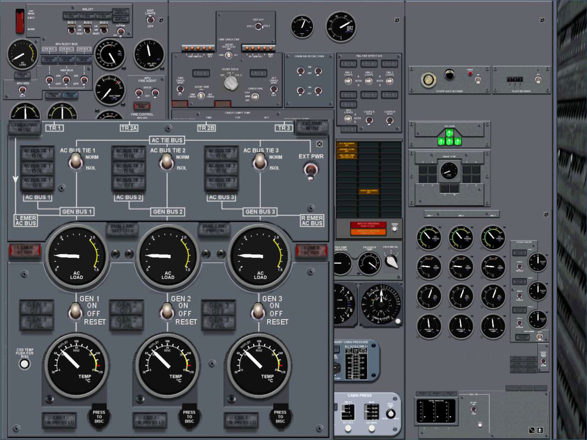The width and height of the screenshot is (587, 440).
Task: Toggle the GEN 2 ON/OFF/RESET switch
Action: [x=166, y=311]
